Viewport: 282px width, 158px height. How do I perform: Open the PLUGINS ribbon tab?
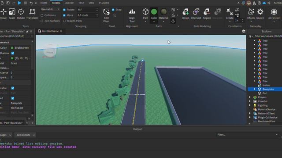tap(104, 3)
